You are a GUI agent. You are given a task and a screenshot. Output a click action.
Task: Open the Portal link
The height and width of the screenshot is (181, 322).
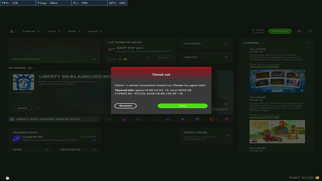tap(74, 31)
